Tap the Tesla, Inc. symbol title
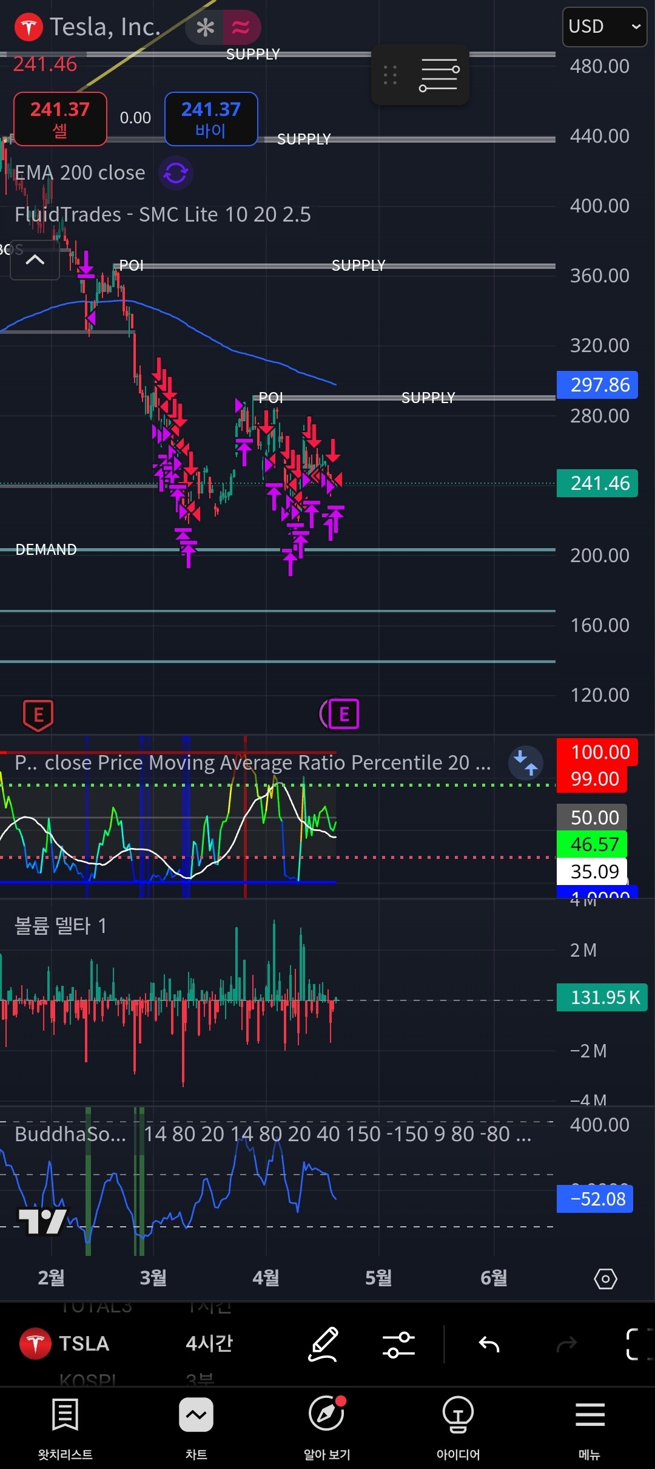Image resolution: width=655 pixels, height=1469 pixels. 106,27
